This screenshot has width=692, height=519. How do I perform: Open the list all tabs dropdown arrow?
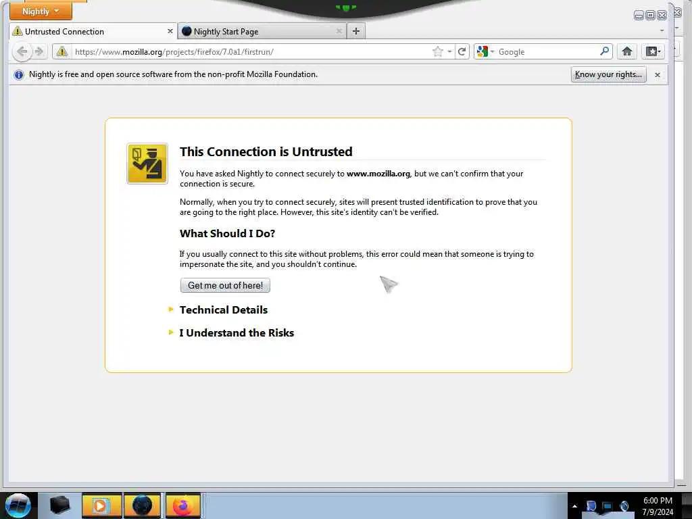[x=662, y=31]
